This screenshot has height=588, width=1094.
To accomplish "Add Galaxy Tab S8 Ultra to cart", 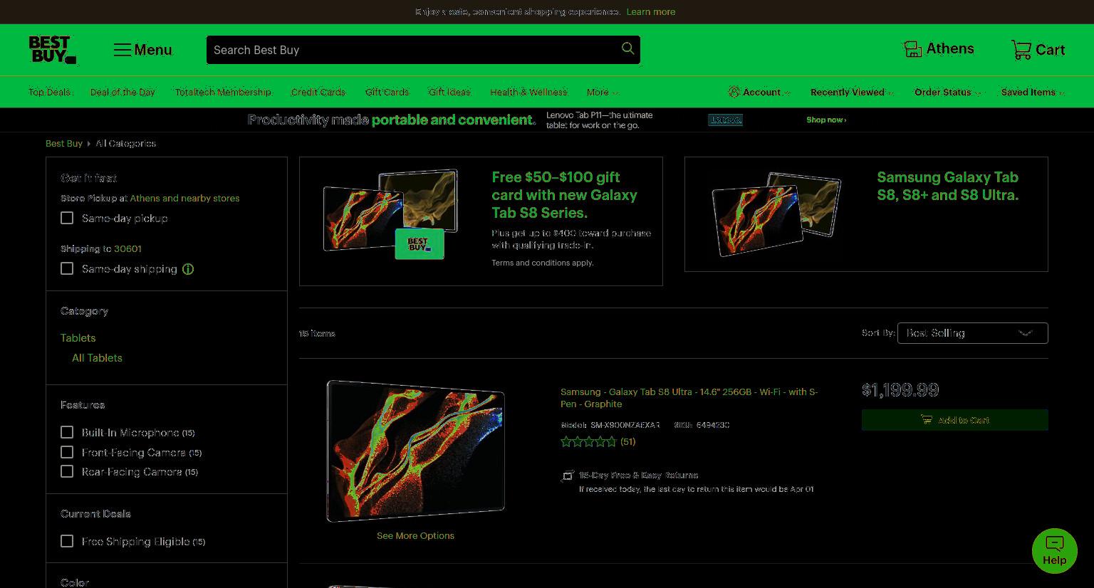I will pyautogui.click(x=954, y=420).
